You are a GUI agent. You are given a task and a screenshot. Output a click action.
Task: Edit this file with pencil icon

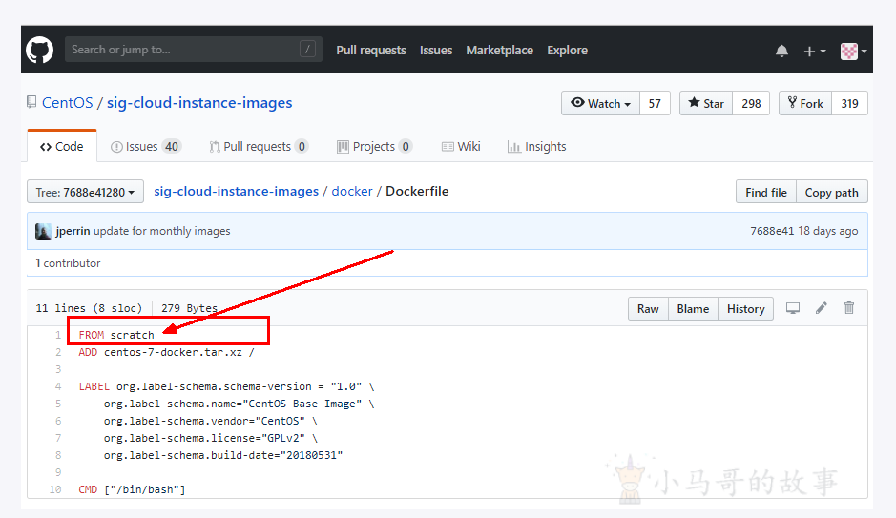tap(822, 308)
